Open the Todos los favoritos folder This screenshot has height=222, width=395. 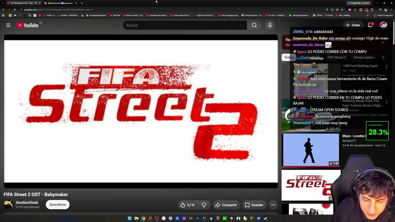[383, 15]
